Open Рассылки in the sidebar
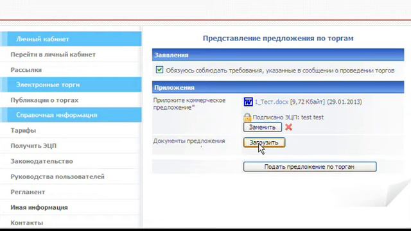This screenshot has width=411, height=231. [26, 70]
